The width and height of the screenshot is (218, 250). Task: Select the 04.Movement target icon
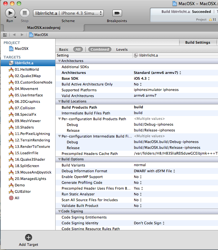(11, 89)
